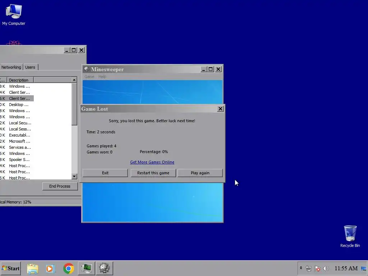Click the Physical Memory: 12% status text

tap(15, 202)
